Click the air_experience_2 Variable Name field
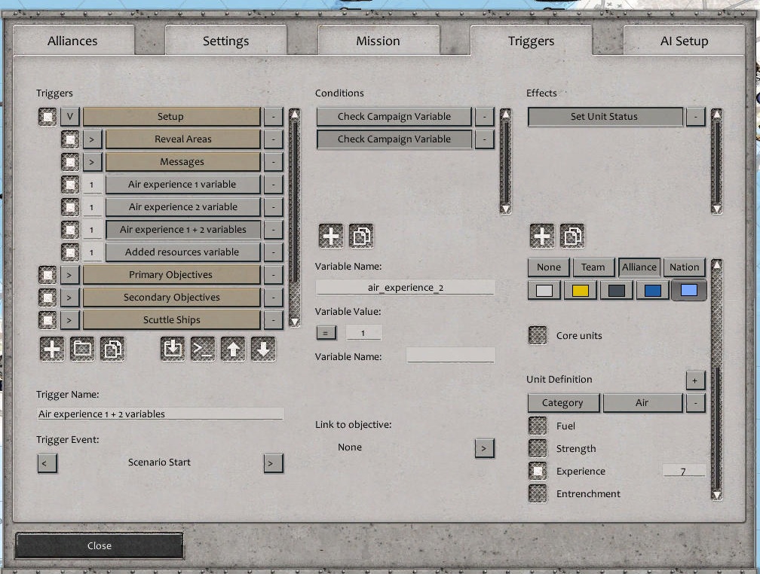This screenshot has width=760, height=574. pos(405,285)
